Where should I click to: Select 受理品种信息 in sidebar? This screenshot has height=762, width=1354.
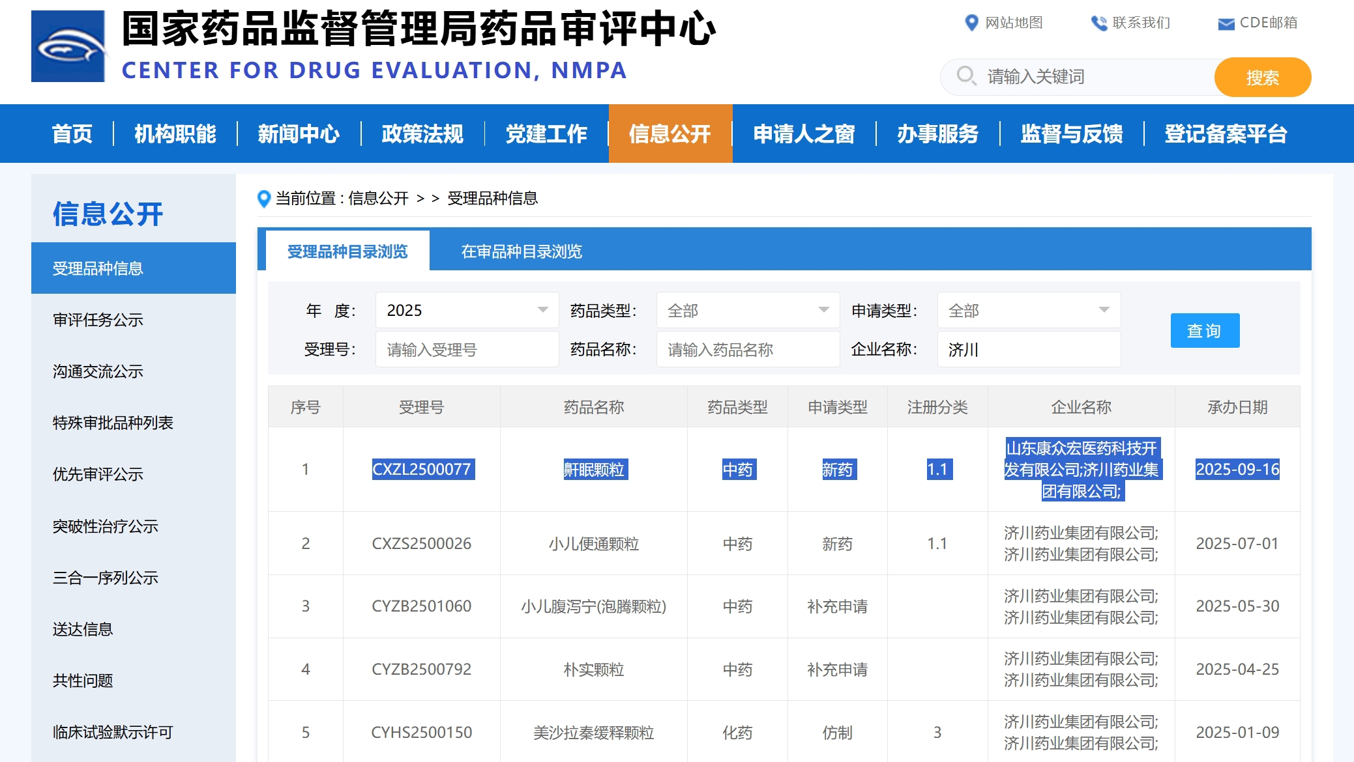(x=134, y=268)
